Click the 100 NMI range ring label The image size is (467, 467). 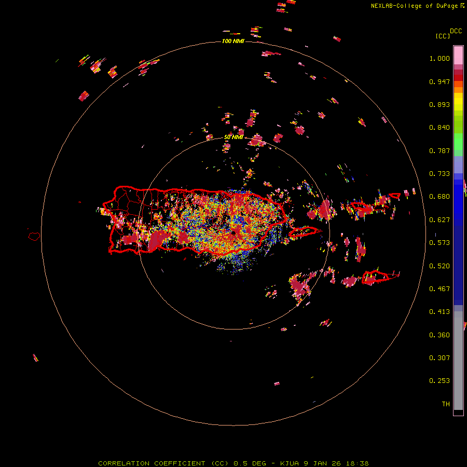(233, 41)
